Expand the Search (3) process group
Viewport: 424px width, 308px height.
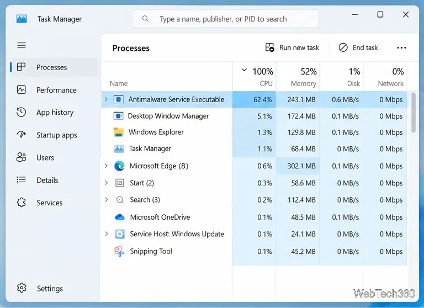point(107,200)
